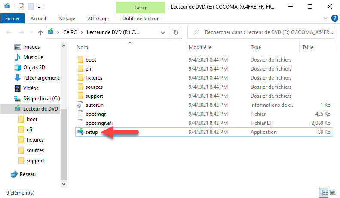The height and width of the screenshot is (198, 340).
Task: Go forward with the right arrow
Action: point(21,32)
